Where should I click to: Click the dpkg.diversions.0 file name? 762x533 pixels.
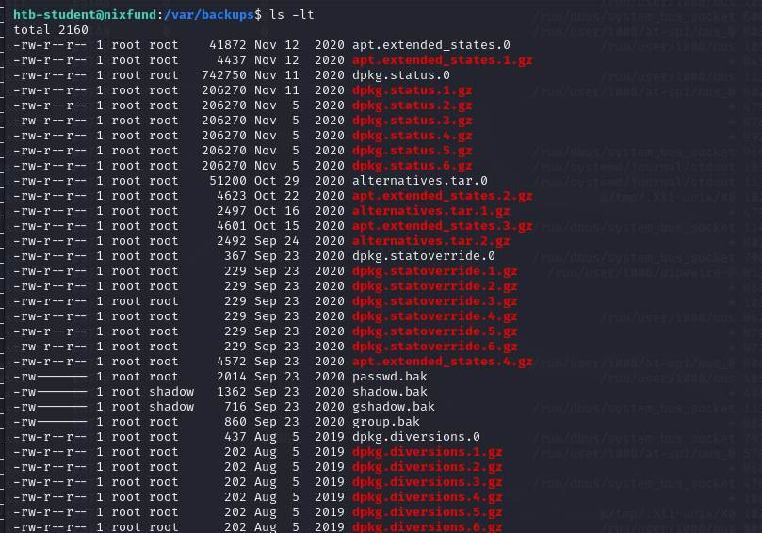[x=416, y=436]
